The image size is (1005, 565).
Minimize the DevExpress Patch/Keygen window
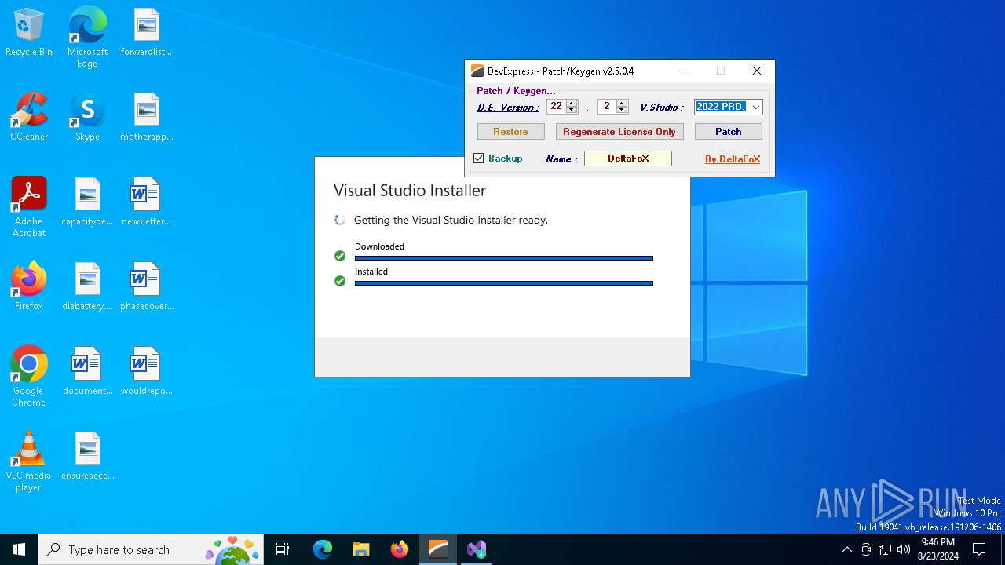(x=685, y=71)
